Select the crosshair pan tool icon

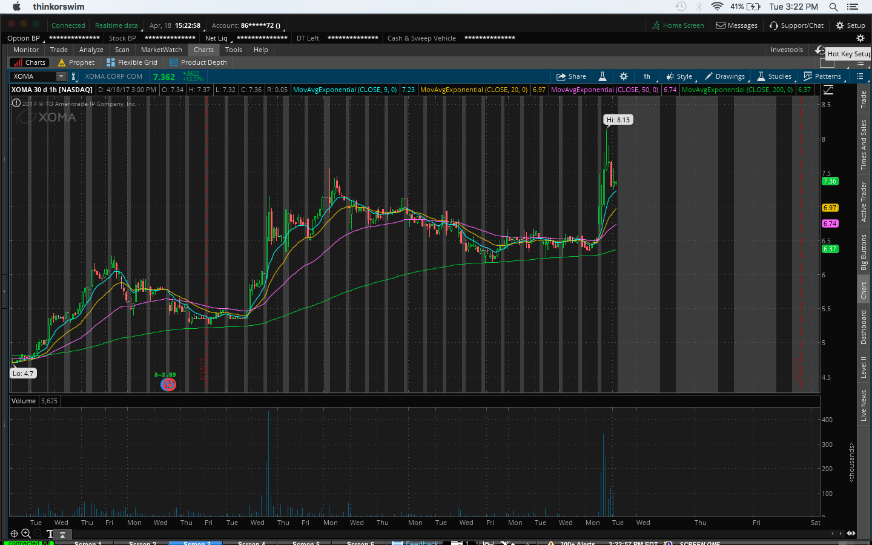point(14,533)
